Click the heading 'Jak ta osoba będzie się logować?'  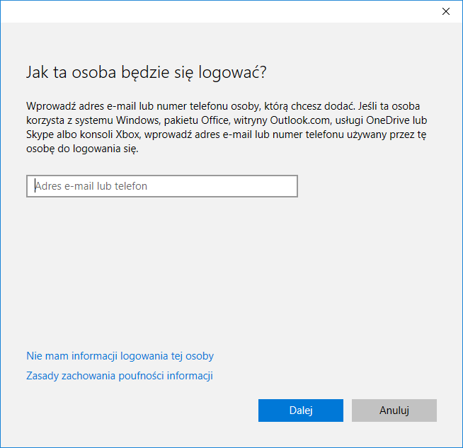(146, 72)
